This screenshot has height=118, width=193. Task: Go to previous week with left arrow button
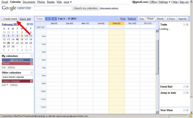click(x=48, y=19)
